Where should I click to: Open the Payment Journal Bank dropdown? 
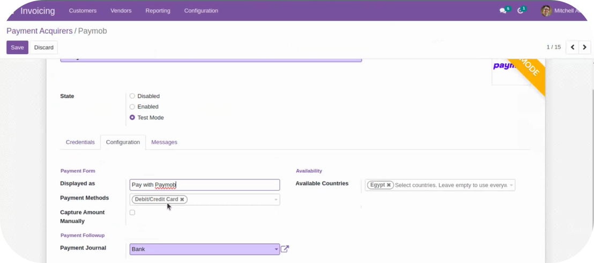point(276,250)
